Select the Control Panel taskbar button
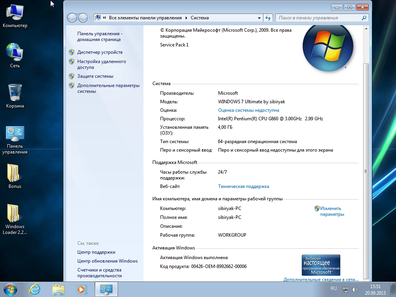This screenshot has height=297, width=396. pyautogui.click(x=106, y=289)
